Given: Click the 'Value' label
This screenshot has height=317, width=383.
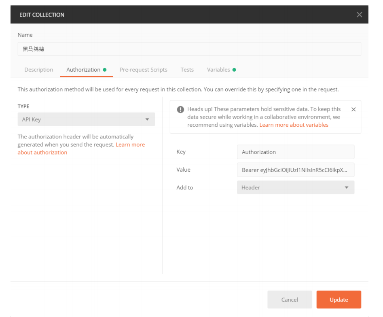Looking at the screenshot, I should 183,170.
